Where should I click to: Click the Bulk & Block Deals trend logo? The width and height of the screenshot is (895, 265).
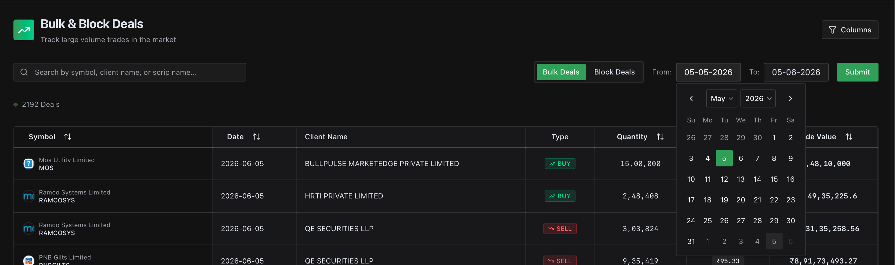(24, 30)
